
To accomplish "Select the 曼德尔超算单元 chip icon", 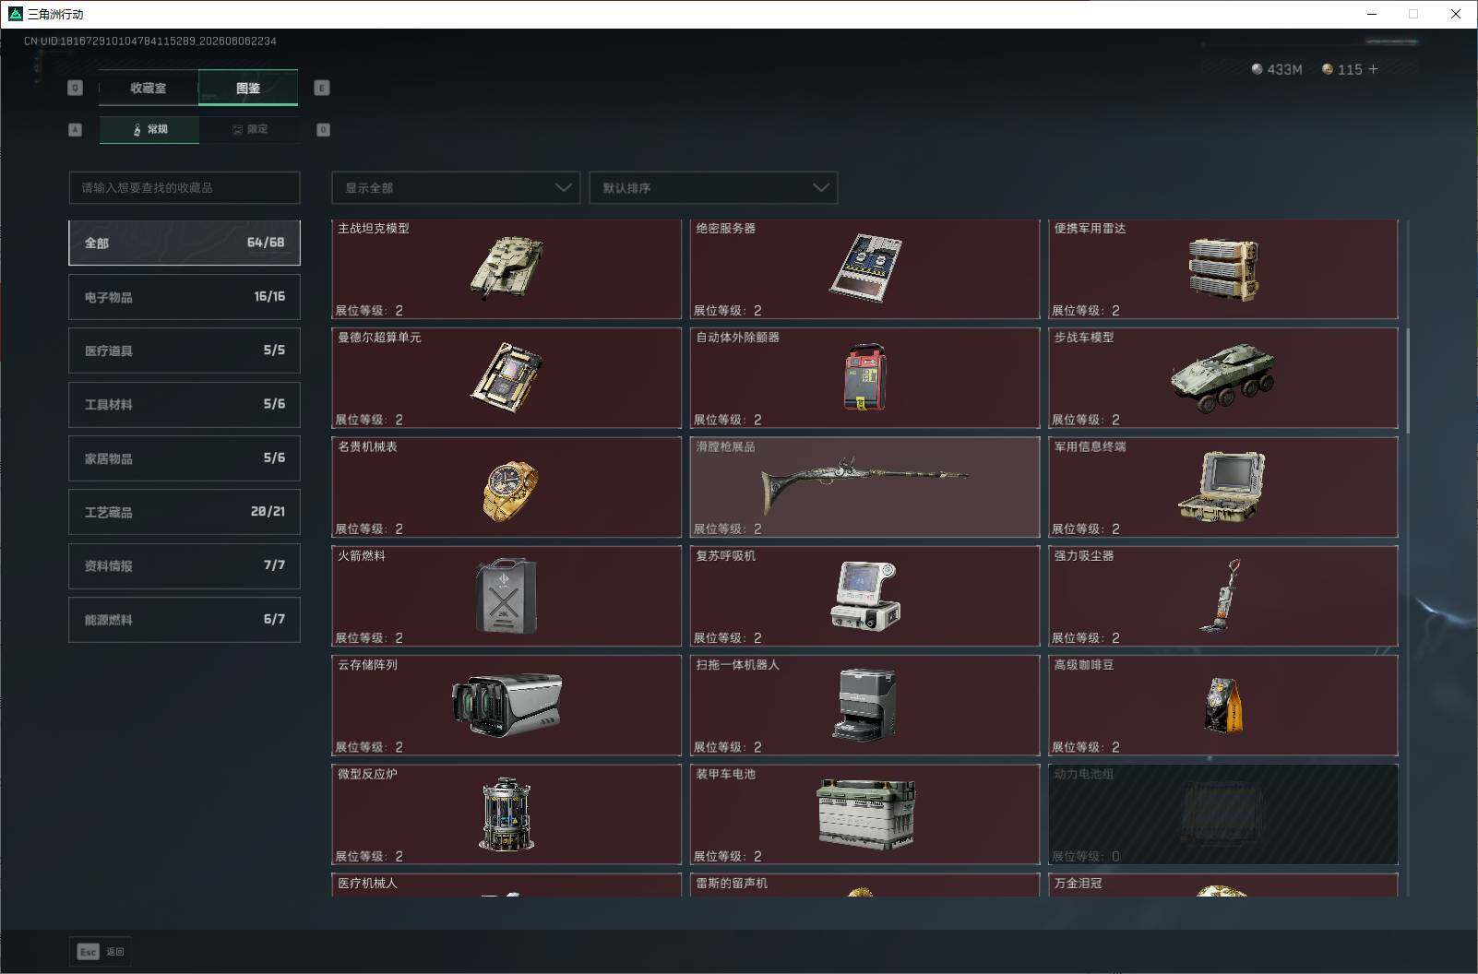I will 507,377.
